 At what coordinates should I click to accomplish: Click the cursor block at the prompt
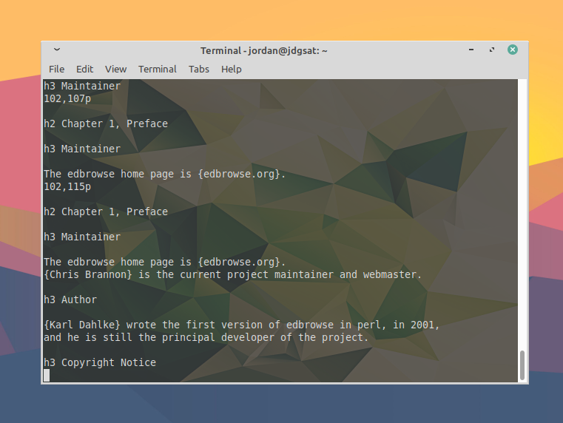(47, 375)
